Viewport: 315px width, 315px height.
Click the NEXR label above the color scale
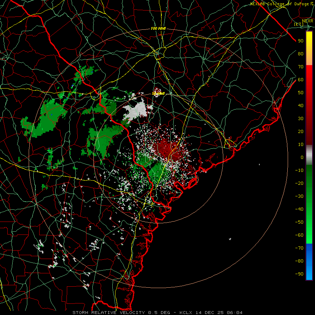click(308, 21)
